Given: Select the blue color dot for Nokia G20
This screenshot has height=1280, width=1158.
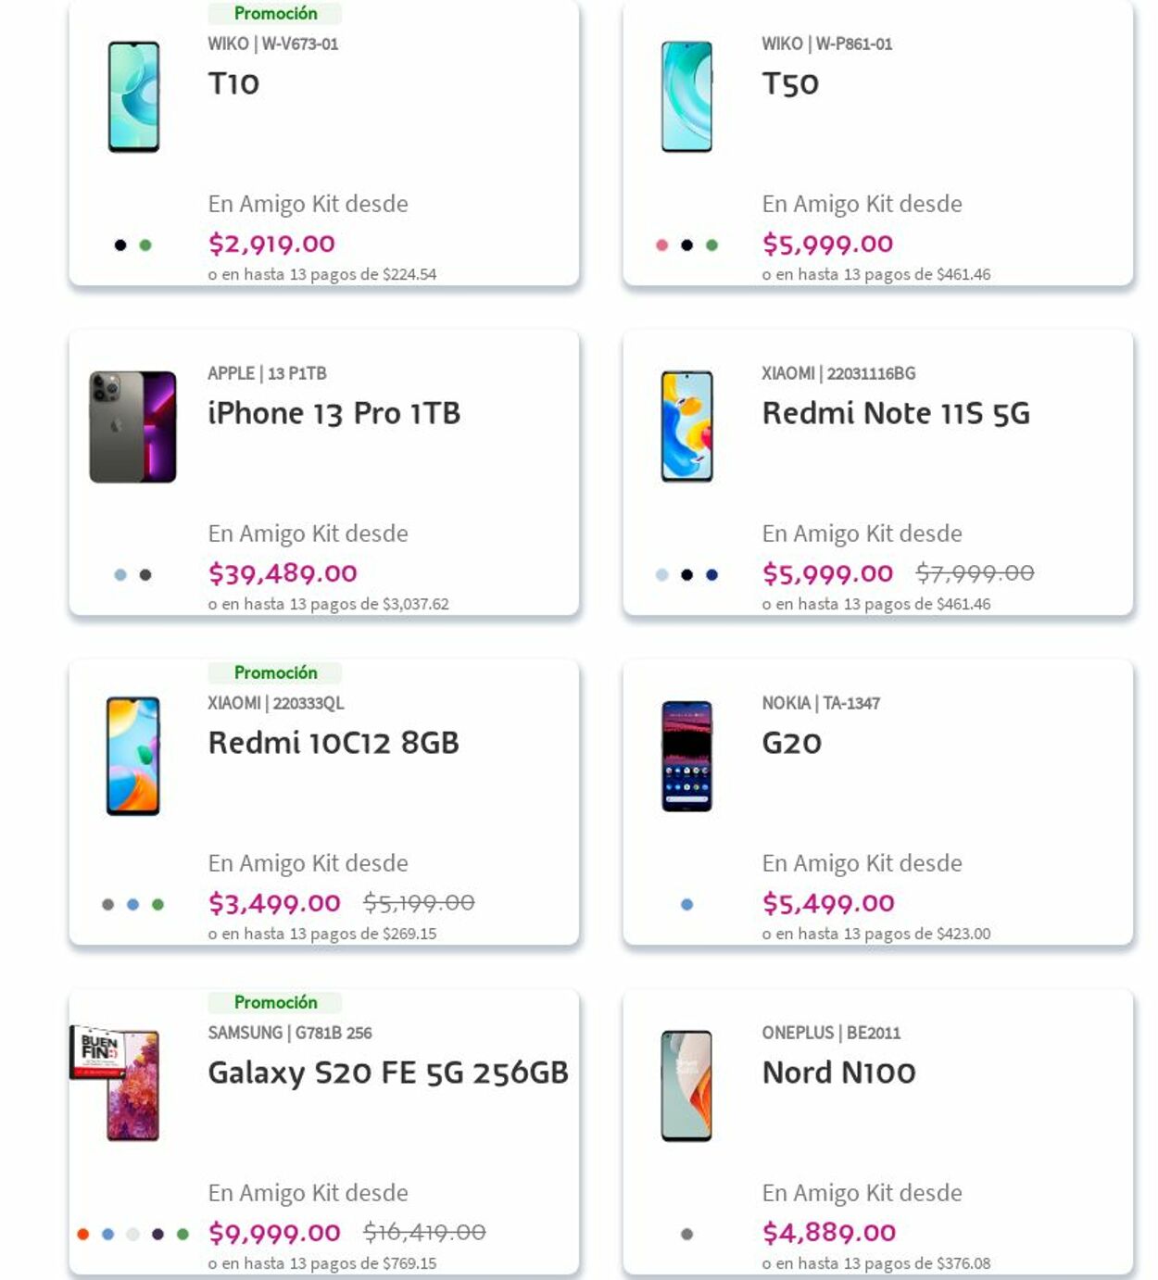Looking at the screenshot, I should [686, 905].
